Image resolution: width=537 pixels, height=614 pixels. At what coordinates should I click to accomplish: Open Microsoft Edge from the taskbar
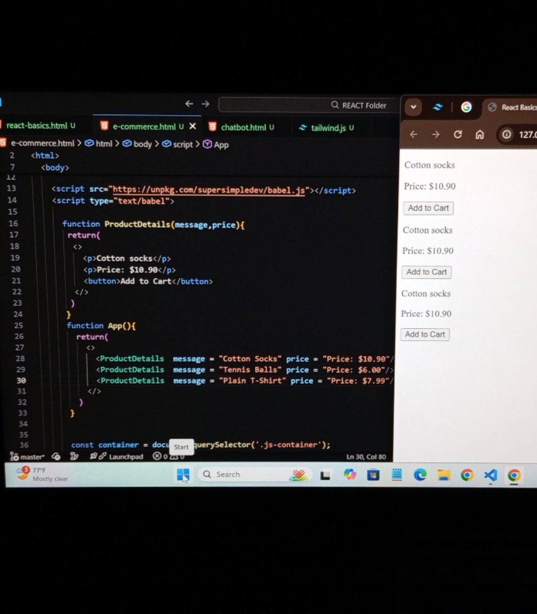click(420, 475)
